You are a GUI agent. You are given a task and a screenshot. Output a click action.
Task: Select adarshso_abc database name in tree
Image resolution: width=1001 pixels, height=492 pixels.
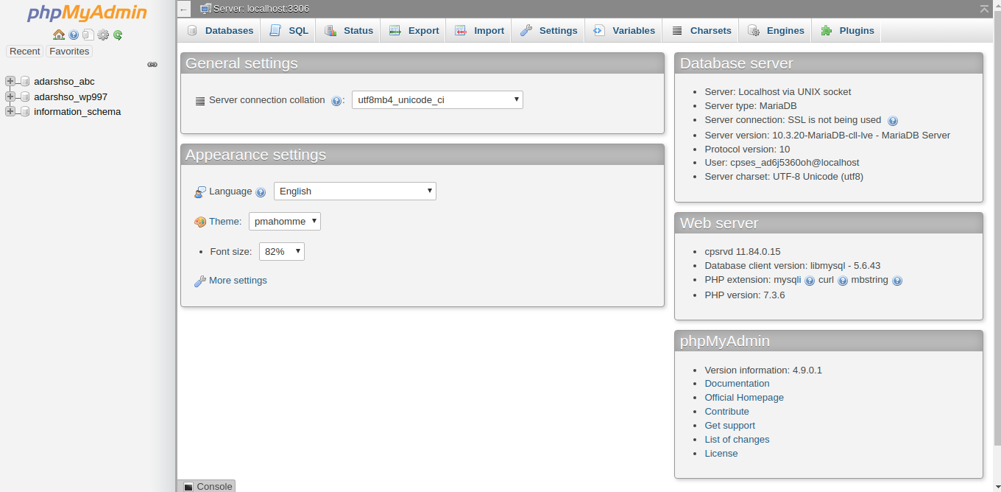pos(64,81)
